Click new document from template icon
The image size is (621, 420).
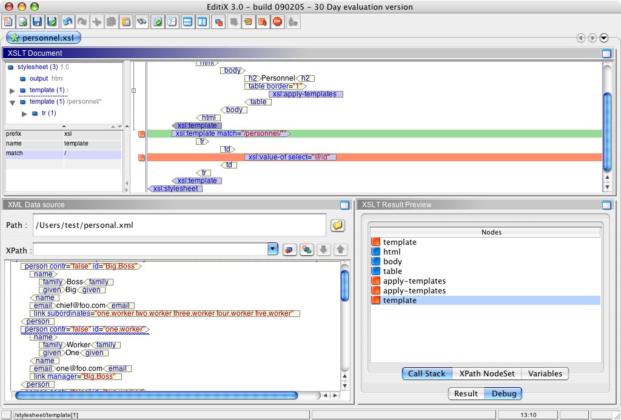tap(22, 21)
